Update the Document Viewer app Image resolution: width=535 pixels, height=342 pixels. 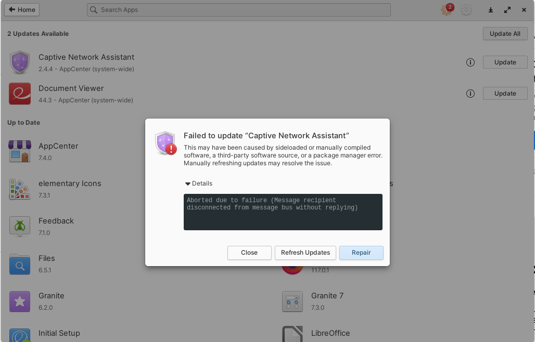tap(505, 93)
